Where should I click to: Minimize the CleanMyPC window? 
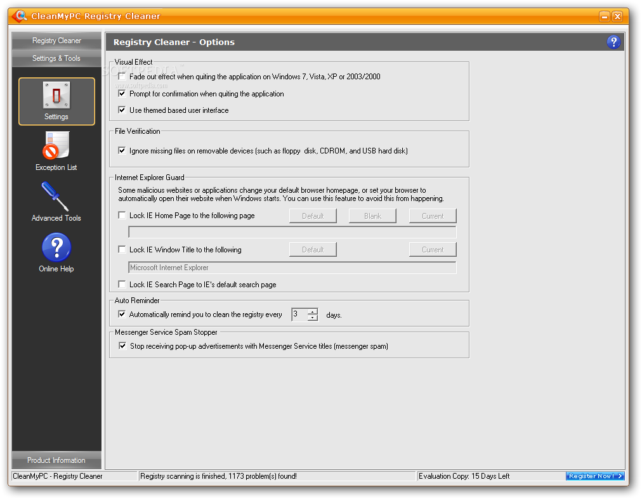605,16
